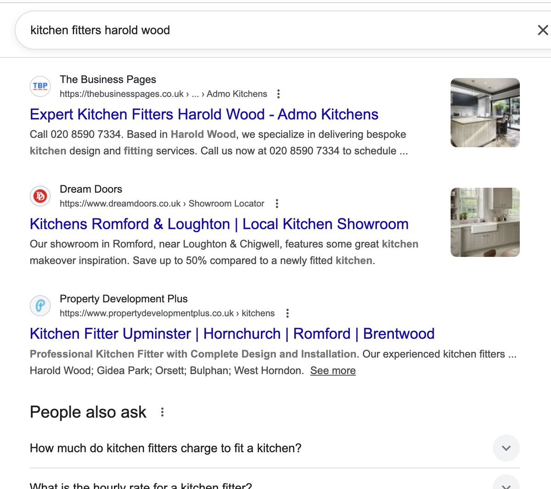551x489 pixels.
Task: Click The Business Pages TBP favicon
Action: (x=40, y=86)
